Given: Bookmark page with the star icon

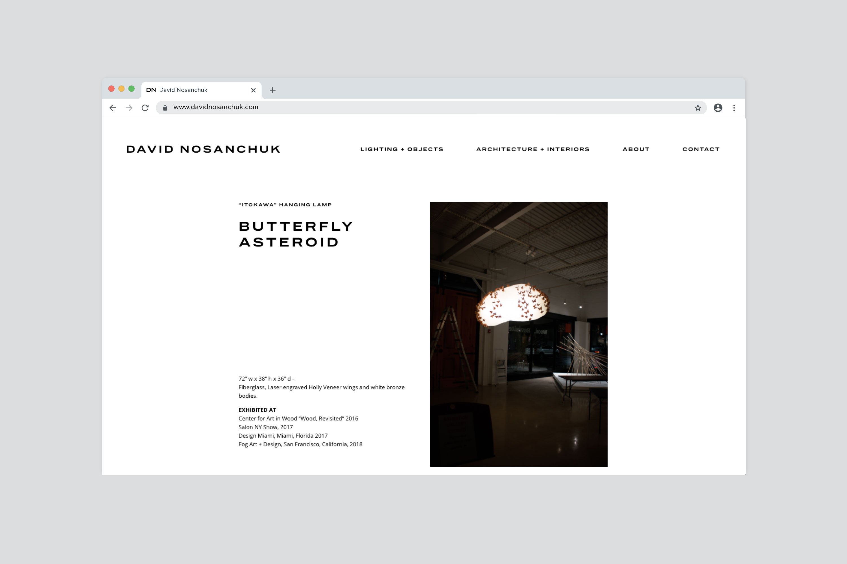Looking at the screenshot, I should click(698, 108).
